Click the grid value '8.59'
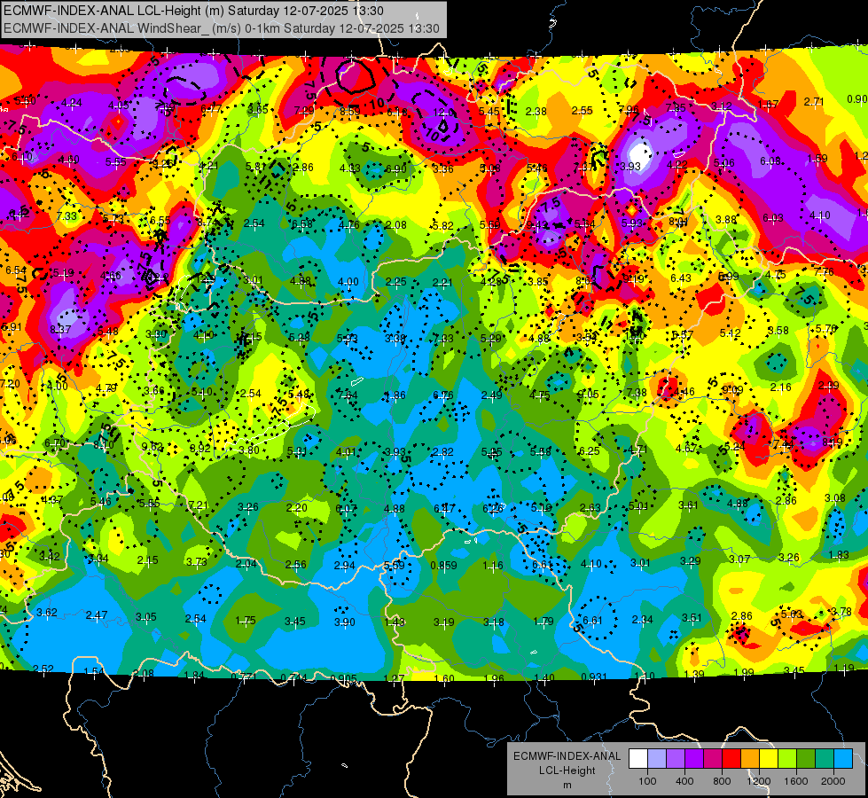The height and width of the screenshot is (798, 868). [x=350, y=112]
